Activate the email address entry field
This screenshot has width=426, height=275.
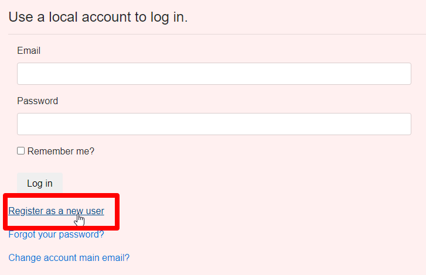point(214,74)
